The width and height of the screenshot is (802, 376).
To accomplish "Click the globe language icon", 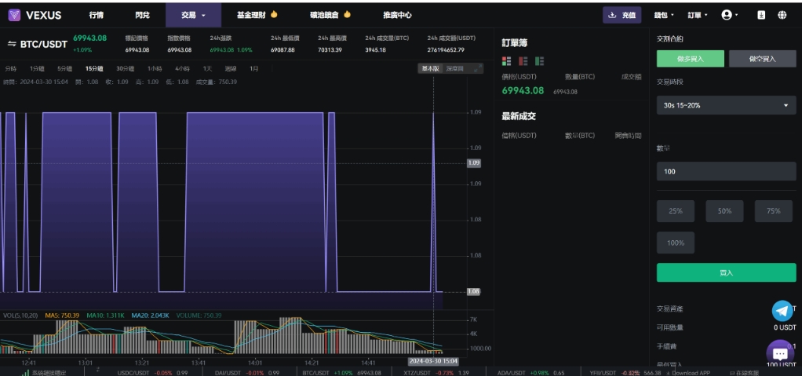I will (782, 15).
